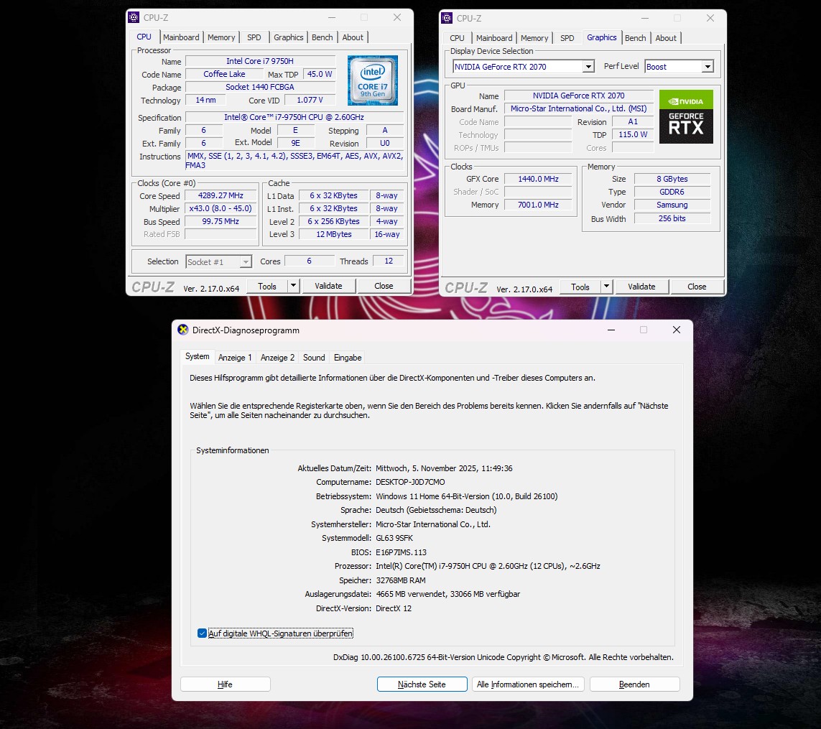Image resolution: width=821 pixels, height=729 pixels.
Task: Click Alle Informationen speichern button
Action: click(x=527, y=684)
